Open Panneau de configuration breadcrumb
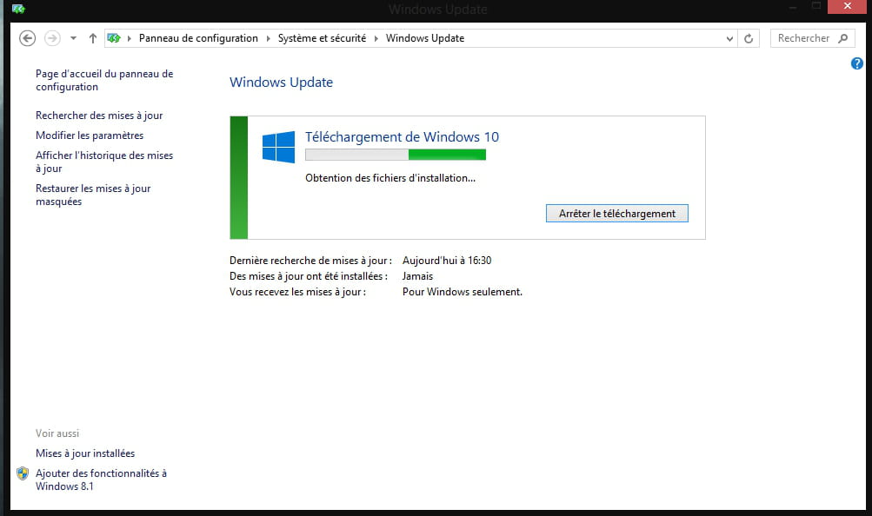872x516 pixels. (198, 38)
